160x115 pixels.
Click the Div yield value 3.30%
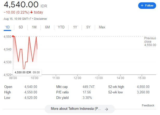pyautogui.click(x=88, y=98)
